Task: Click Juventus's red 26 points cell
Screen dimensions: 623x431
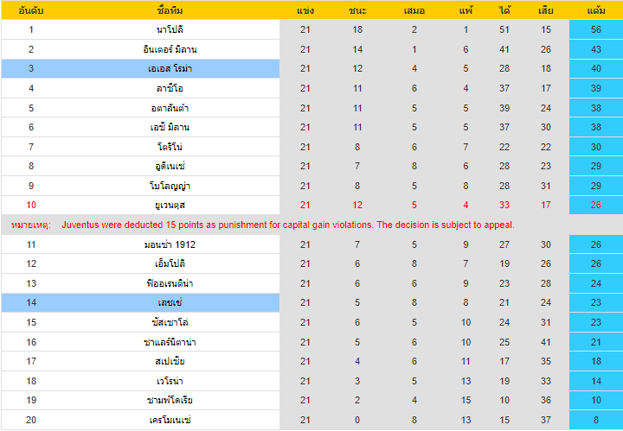Action: 596,205
